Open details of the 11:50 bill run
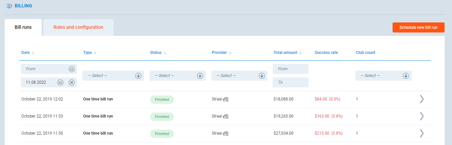 pos(422,133)
